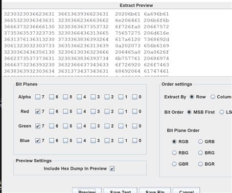Select RGB bit plane order
This screenshot has width=232, height=193.
click(174, 142)
